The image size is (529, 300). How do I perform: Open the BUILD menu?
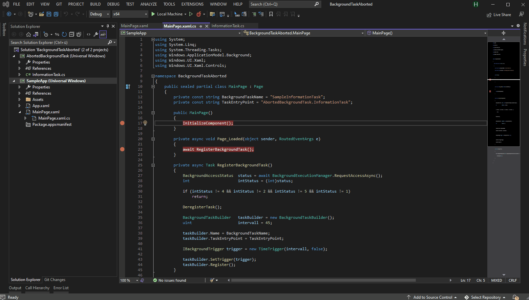coord(95,4)
